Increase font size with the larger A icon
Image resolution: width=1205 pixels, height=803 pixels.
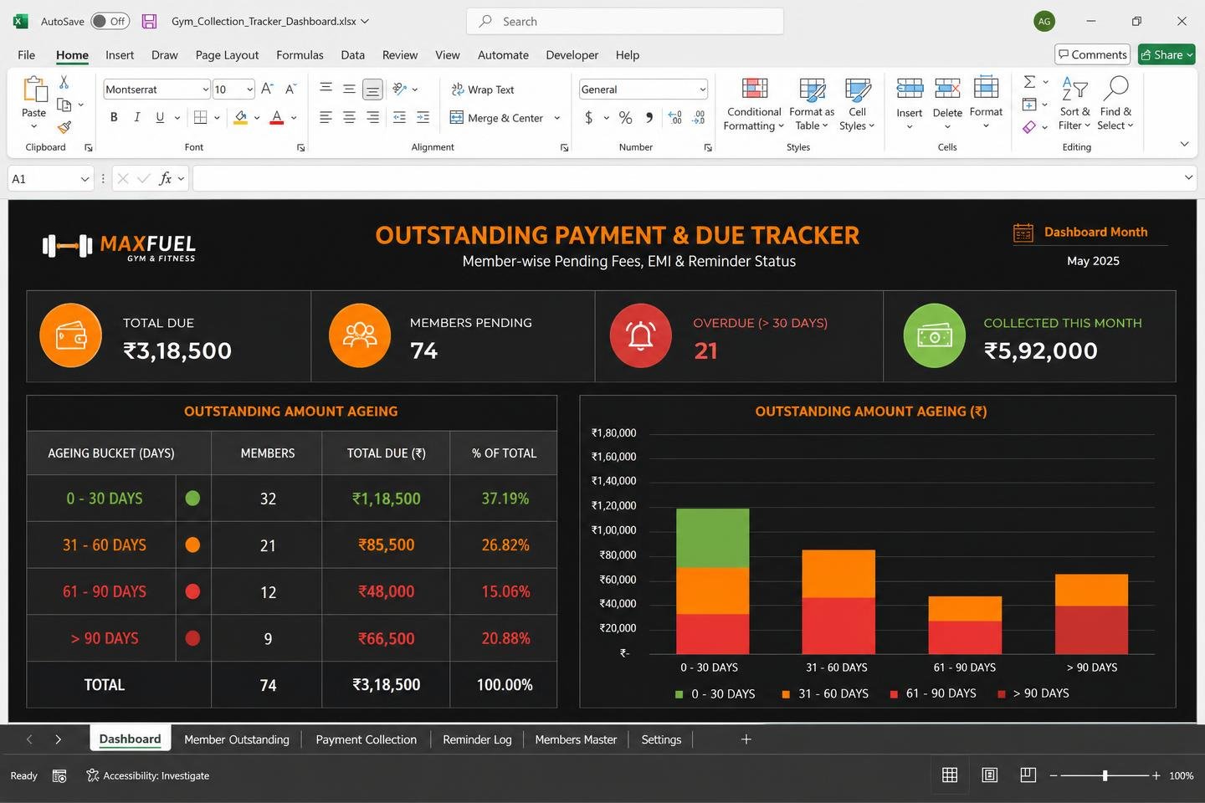[x=267, y=89]
